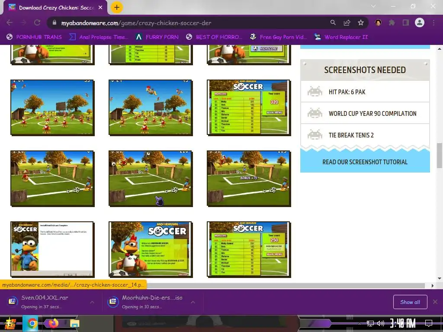Click the forward navigation arrow
The width and height of the screenshot is (443, 332).
(23, 23)
